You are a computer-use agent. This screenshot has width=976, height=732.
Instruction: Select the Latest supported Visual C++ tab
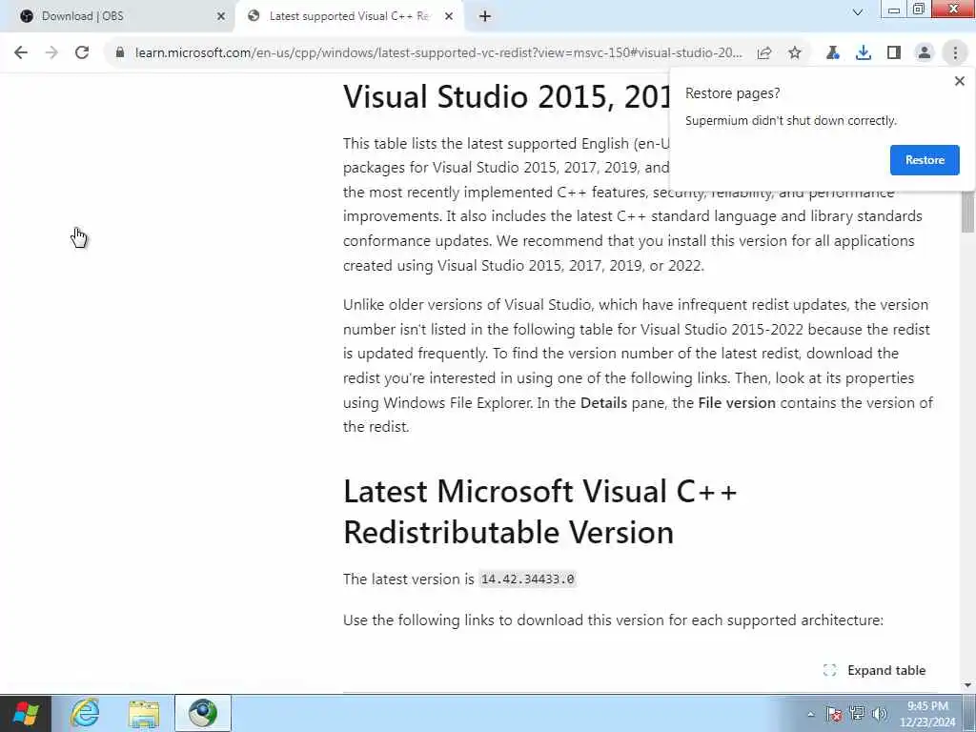tap(349, 16)
